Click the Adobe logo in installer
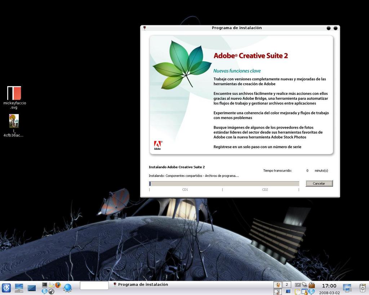The width and height of the screenshot is (369, 295). (x=158, y=145)
